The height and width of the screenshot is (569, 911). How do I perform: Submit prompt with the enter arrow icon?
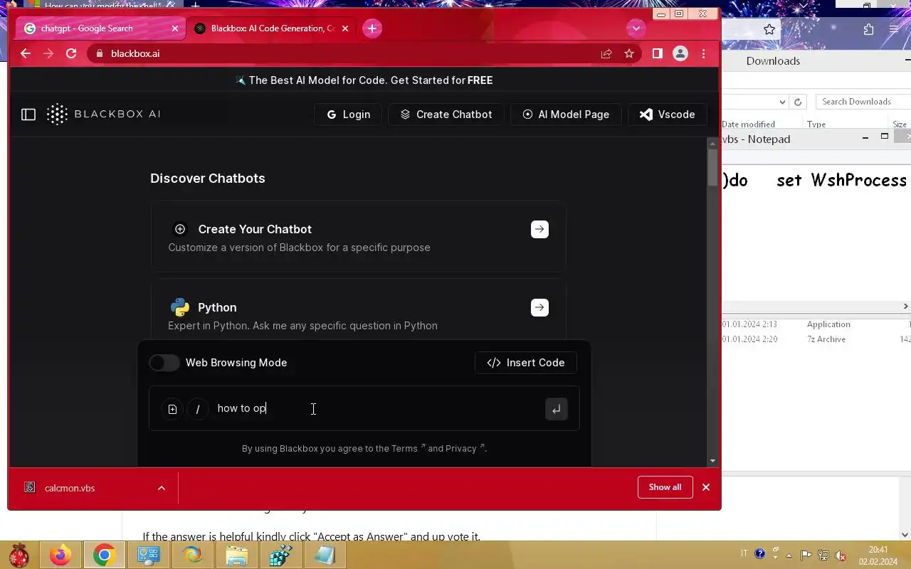coord(556,409)
